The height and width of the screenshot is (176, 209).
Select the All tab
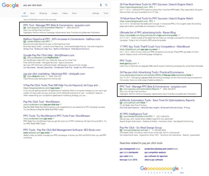(24, 13)
